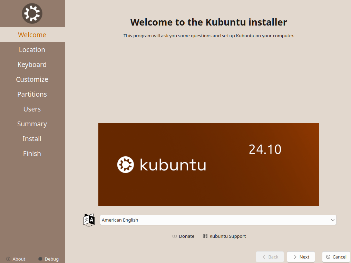
Task: Click the Kubuntu logo in the banner
Action: tap(125, 165)
